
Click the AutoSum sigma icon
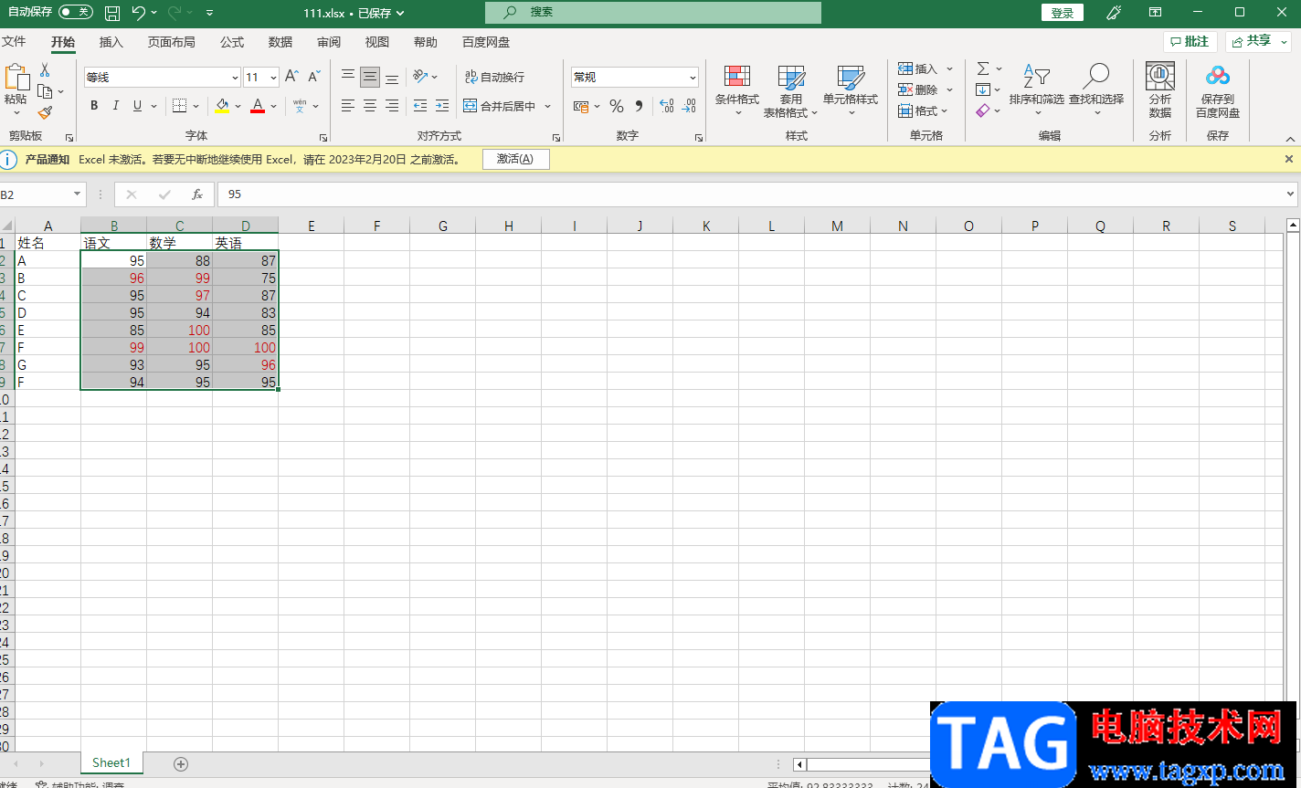point(983,68)
